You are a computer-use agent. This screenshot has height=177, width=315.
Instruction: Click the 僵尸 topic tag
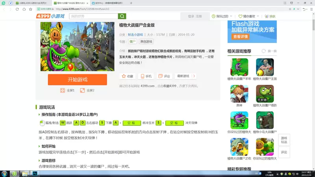(x=132, y=42)
